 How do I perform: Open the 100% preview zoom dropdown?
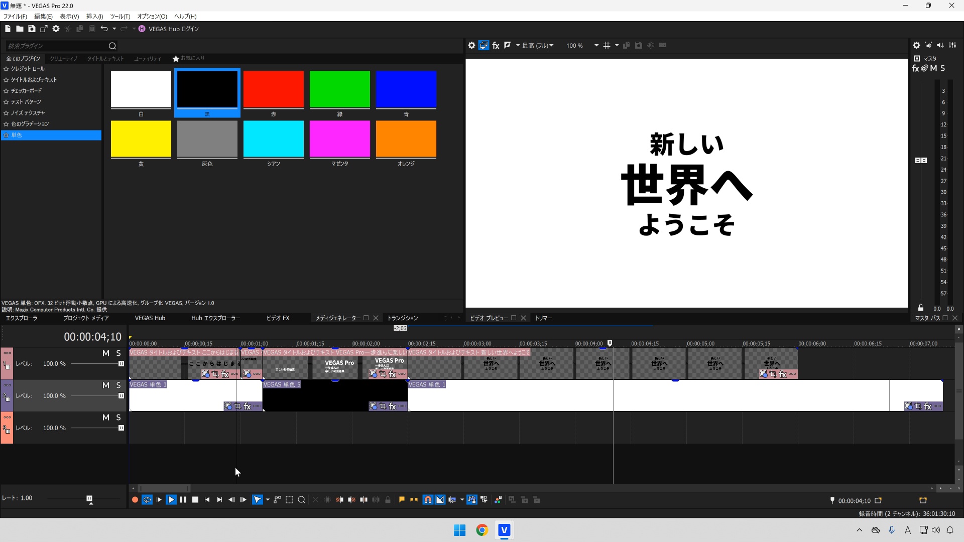tap(595, 45)
